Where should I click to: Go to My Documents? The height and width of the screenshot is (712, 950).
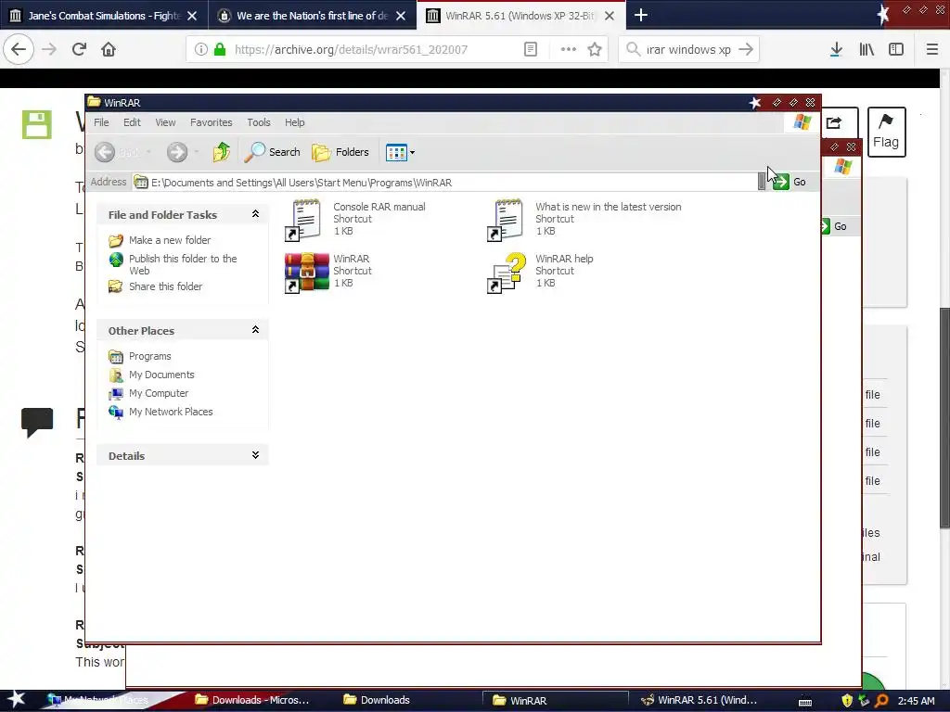151,375
